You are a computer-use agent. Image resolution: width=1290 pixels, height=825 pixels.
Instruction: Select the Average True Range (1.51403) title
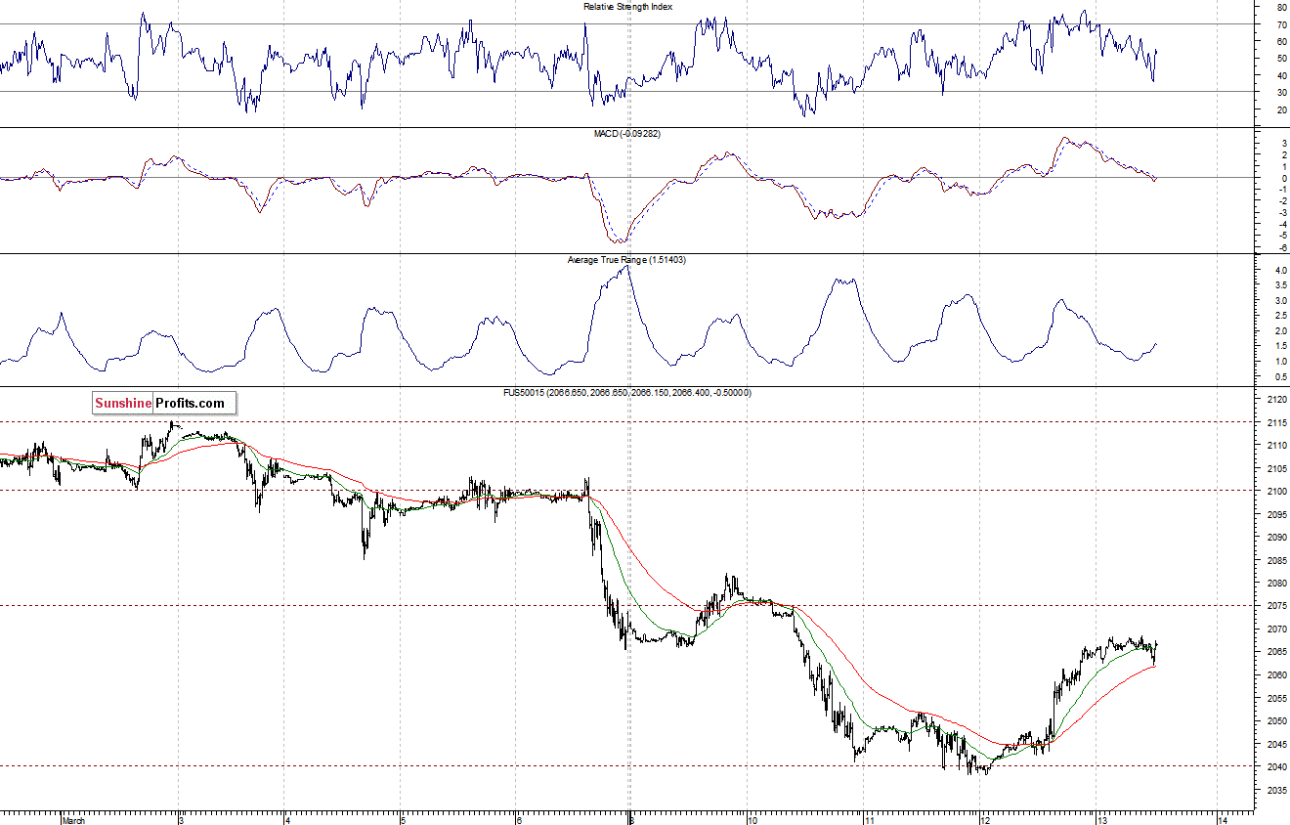627,260
